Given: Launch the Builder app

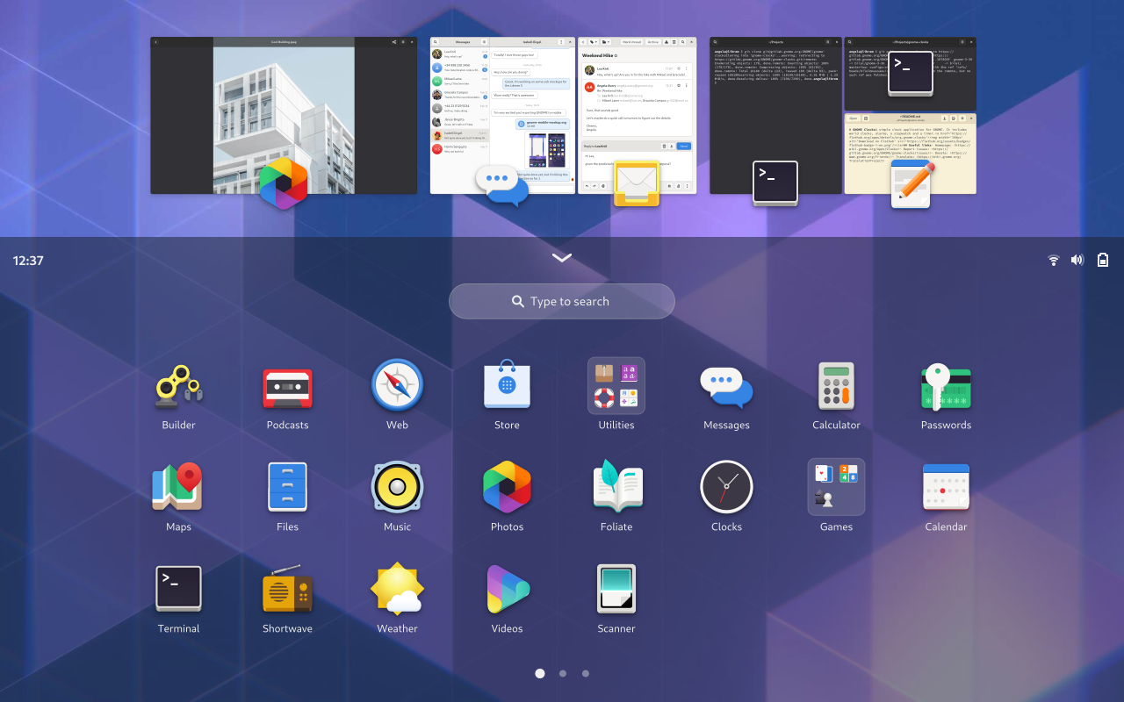Looking at the screenshot, I should click(x=178, y=386).
